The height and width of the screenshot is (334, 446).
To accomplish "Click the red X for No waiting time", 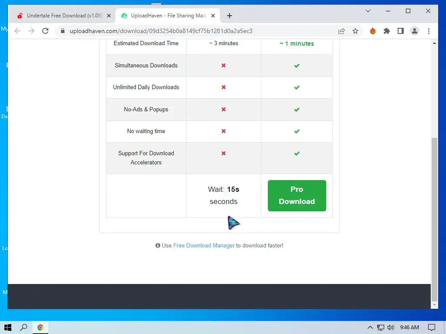I will click(223, 131).
